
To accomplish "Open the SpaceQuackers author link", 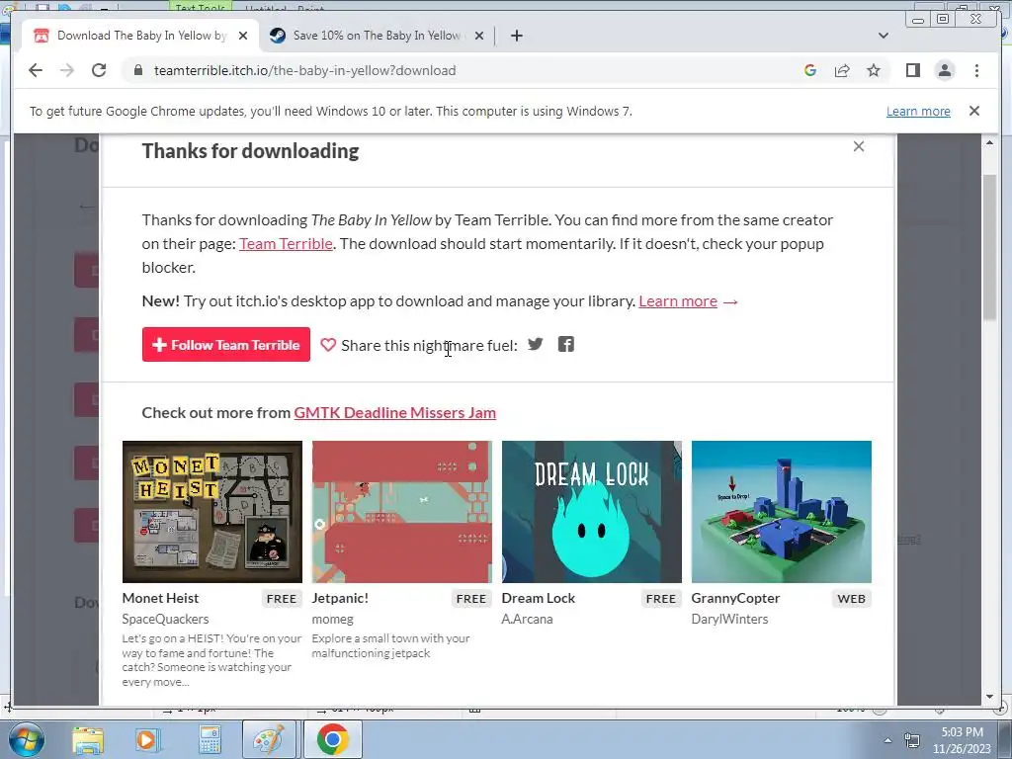I will (165, 619).
